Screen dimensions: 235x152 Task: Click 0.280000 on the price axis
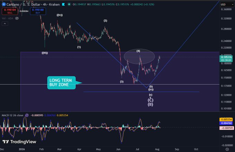point(226,29)
